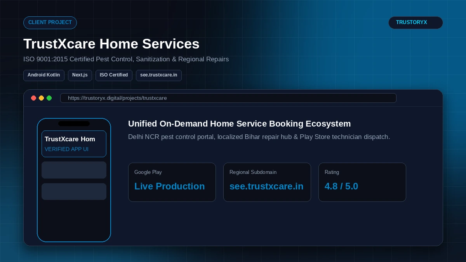This screenshot has height=262, width=466.
Task: Open the see.trustxcare.in tag link
Action: click(x=159, y=75)
